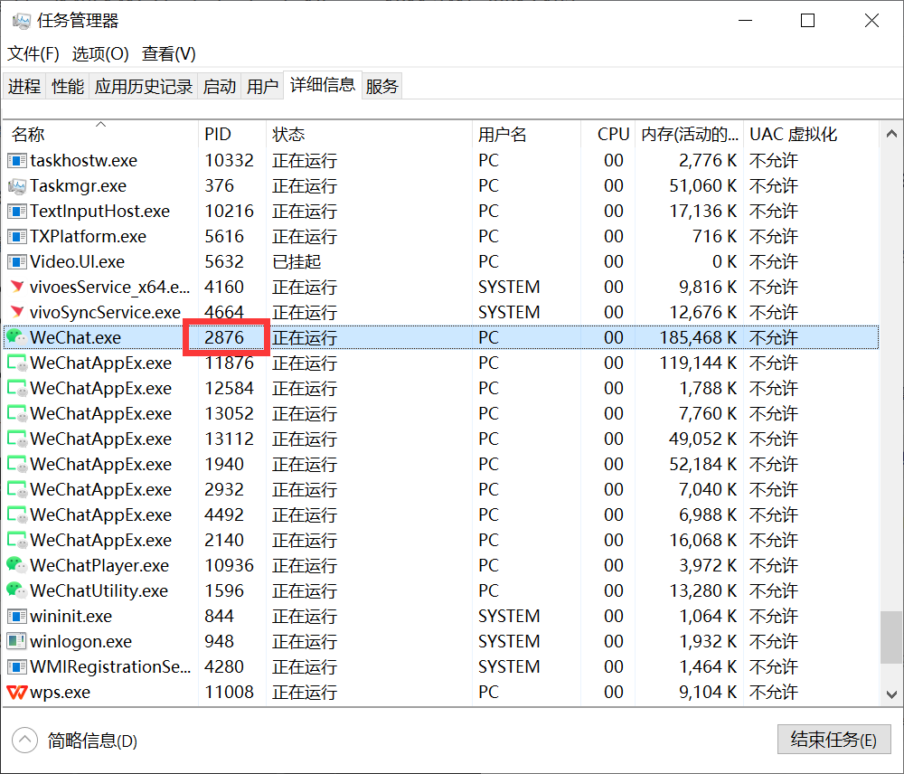Click the wps.exe red W icon
The height and width of the screenshot is (774, 904).
tap(16, 692)
